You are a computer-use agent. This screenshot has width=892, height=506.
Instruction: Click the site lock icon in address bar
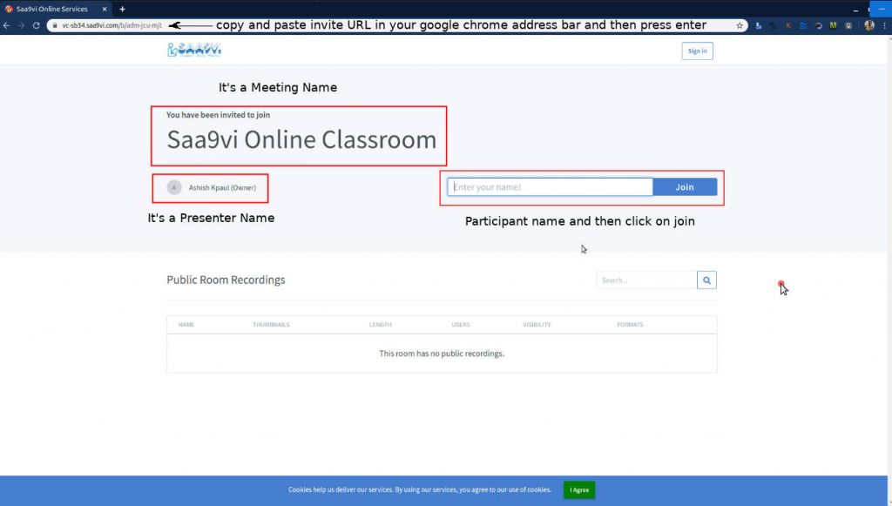[55, 26]
